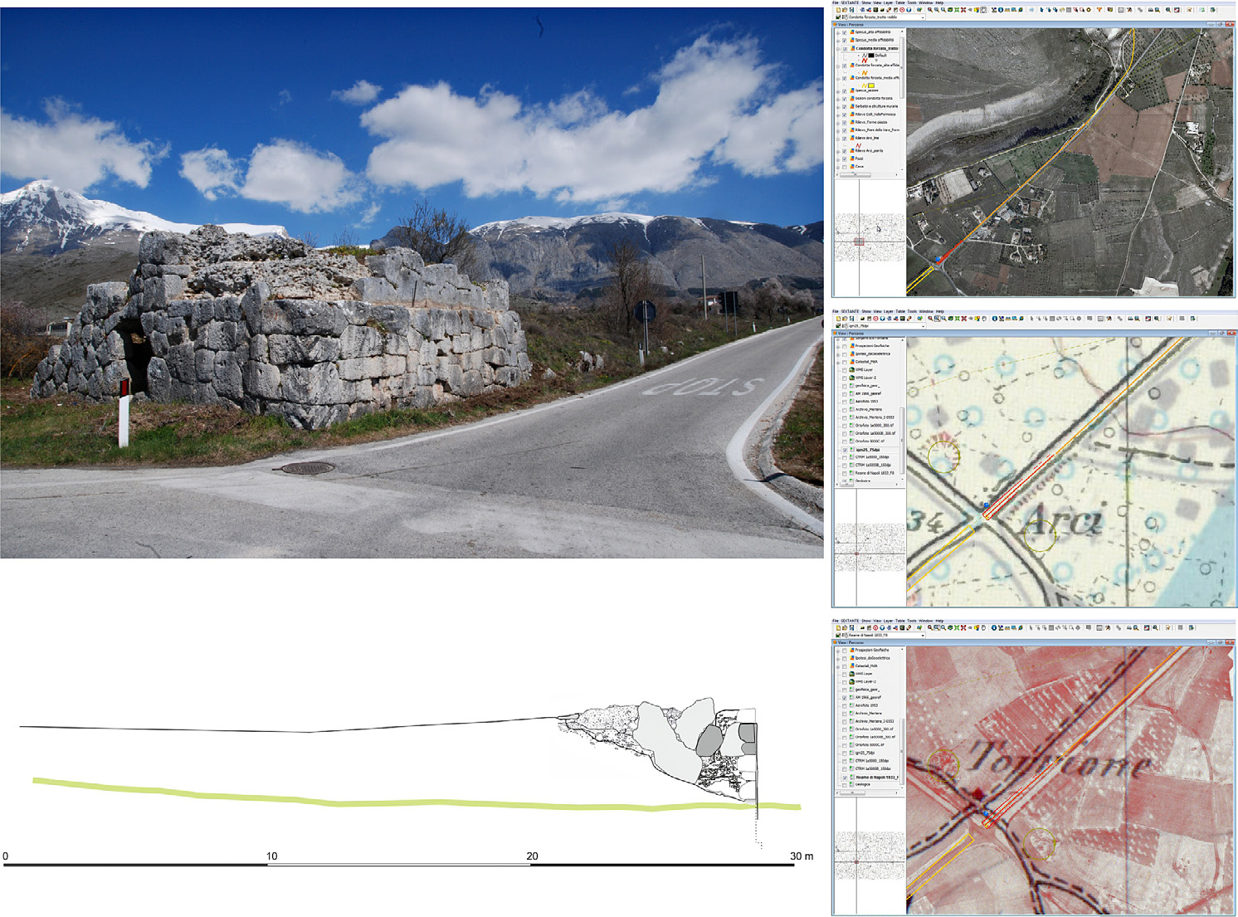
Task: Select Pan hand tool in the igm25 map window
Action: coord(984,319)
